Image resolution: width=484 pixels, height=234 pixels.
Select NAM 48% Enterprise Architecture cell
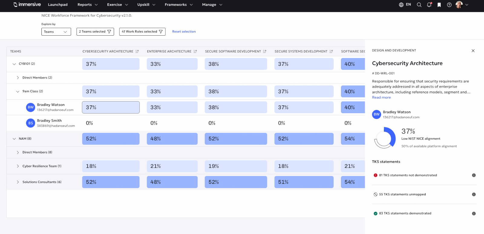point(172,139)
